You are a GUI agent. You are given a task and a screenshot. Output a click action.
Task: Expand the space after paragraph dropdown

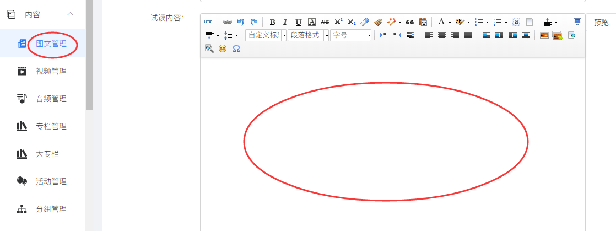[218, 36]
